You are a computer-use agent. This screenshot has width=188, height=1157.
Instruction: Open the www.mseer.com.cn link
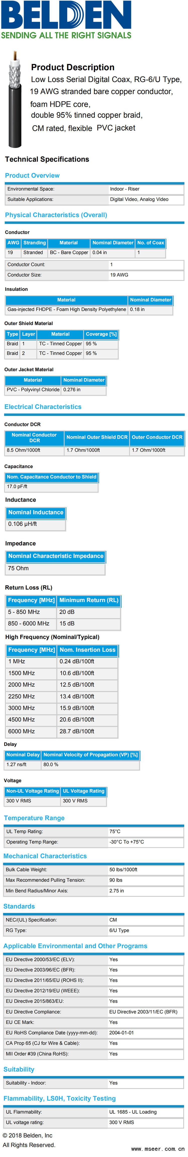point(157,1148)
